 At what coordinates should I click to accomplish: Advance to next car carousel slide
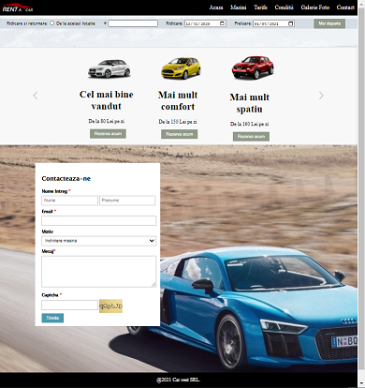(x=321, y=96)
